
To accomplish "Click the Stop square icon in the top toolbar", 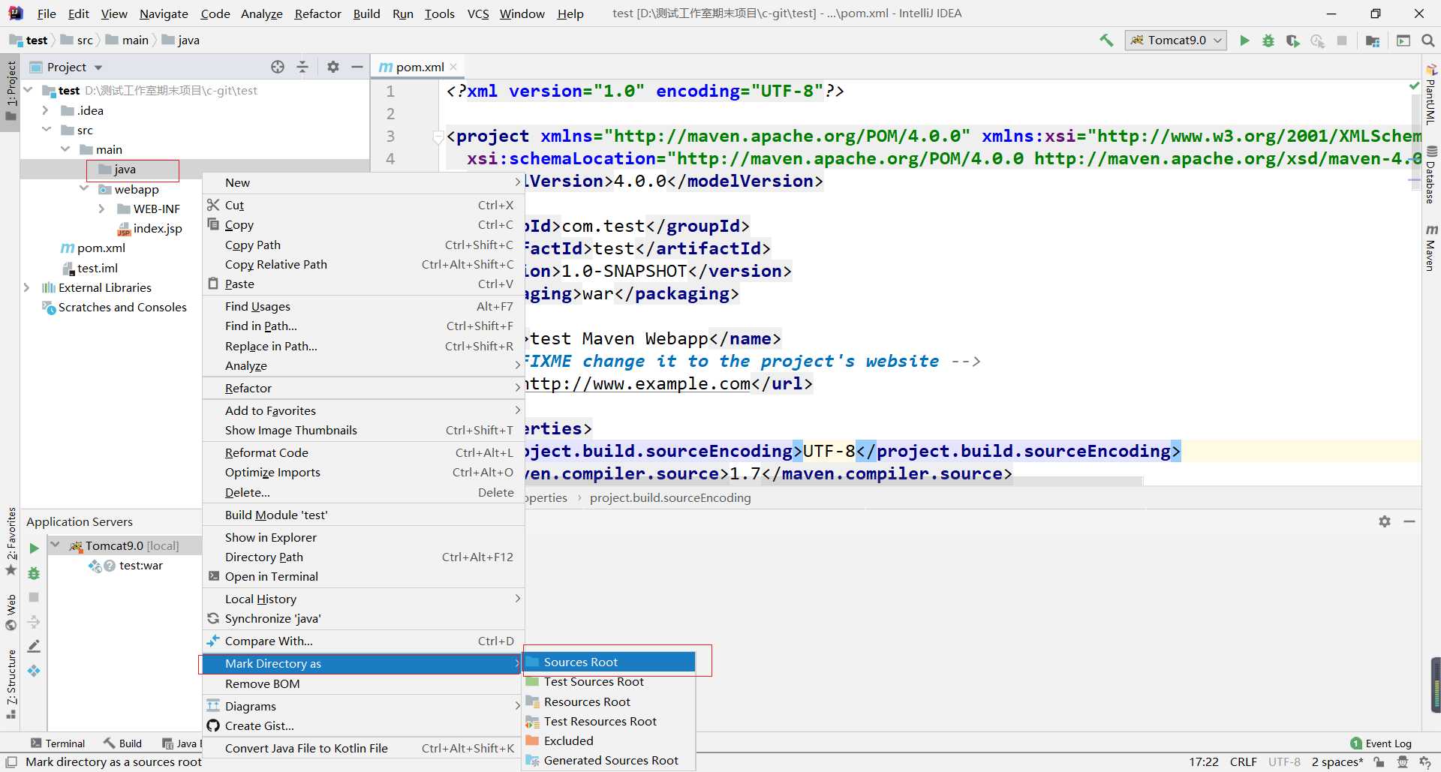I will pos(1342,41).
